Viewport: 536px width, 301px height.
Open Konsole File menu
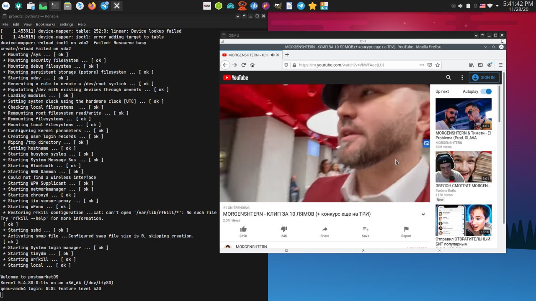[x=5, y=24]
